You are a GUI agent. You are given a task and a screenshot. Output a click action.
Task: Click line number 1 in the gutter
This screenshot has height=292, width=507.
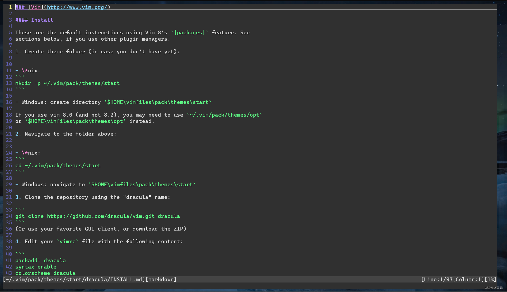pos(11,7)
